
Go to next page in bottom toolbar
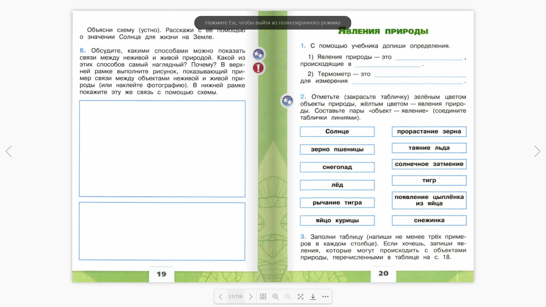(251, 297)
